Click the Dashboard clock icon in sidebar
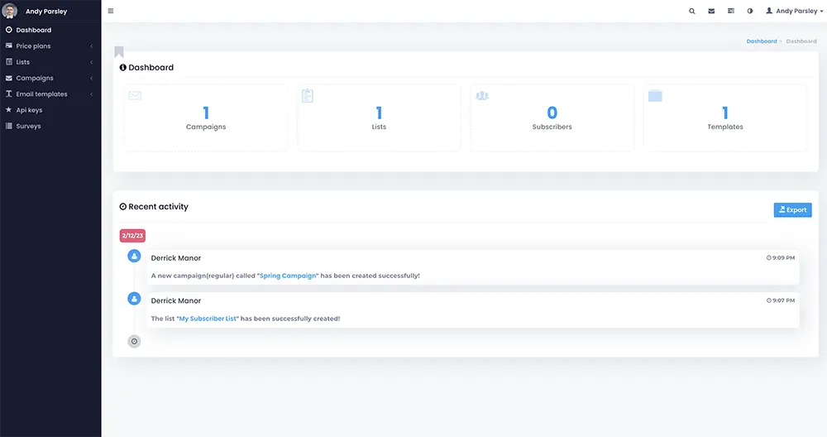The width and height of the screenshot is (827, 437). pyautogui.click(x=8, y=30)
